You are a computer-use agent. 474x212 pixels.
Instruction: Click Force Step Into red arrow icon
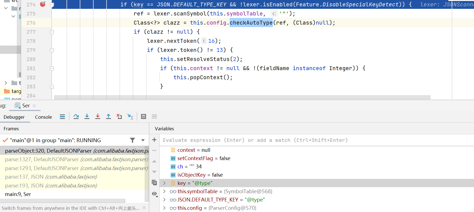tap(98, 117)
